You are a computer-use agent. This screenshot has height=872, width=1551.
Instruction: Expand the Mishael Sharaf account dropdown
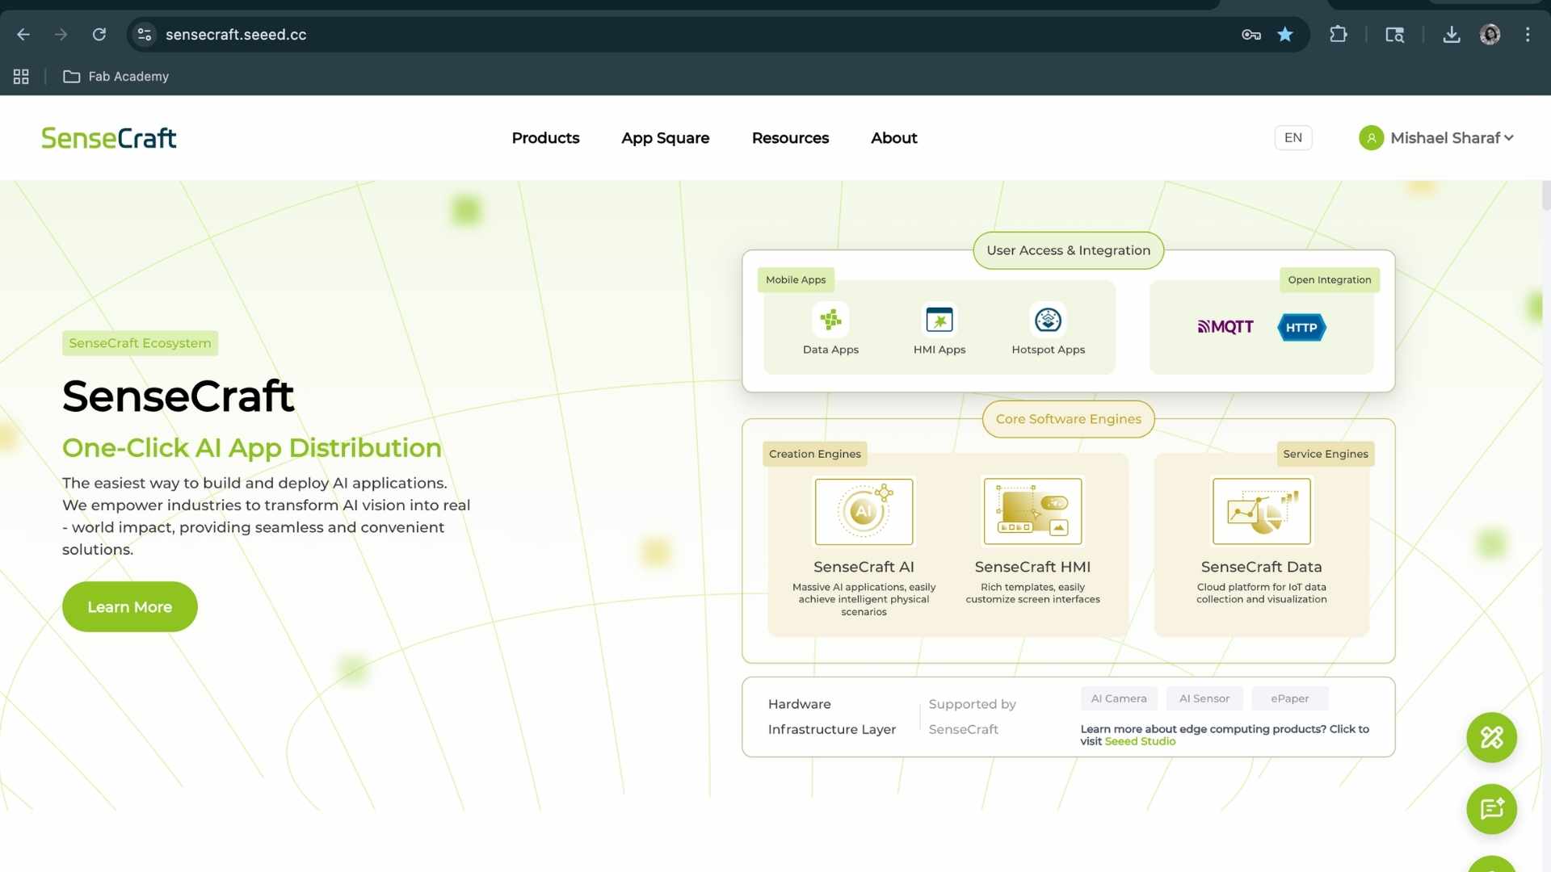pos(1437,138)
